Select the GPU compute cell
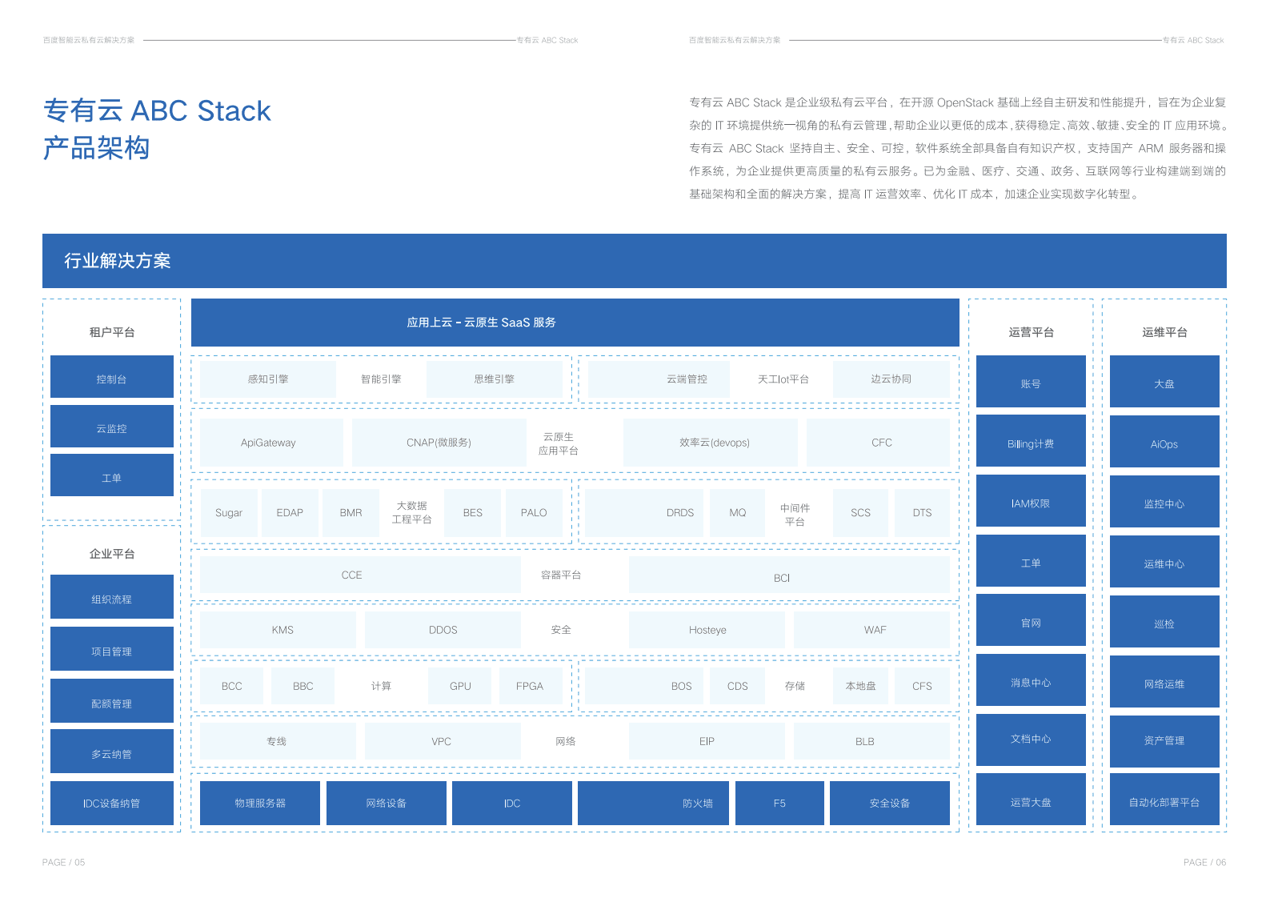The width and height of the screenshot is (1270, 902). [x=460, y=686]
